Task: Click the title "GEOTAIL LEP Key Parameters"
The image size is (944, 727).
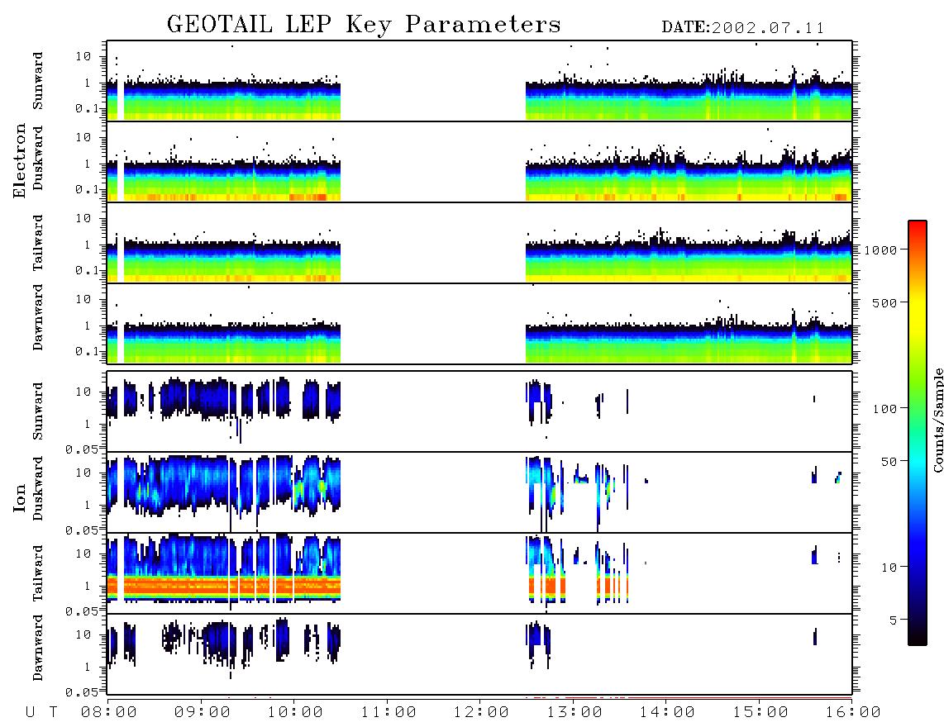Action: 364,25
